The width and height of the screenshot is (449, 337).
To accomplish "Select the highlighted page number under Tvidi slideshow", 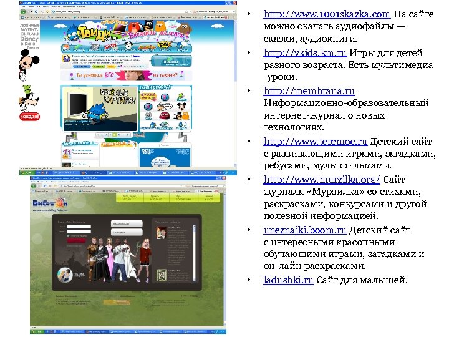I will 115,134.
